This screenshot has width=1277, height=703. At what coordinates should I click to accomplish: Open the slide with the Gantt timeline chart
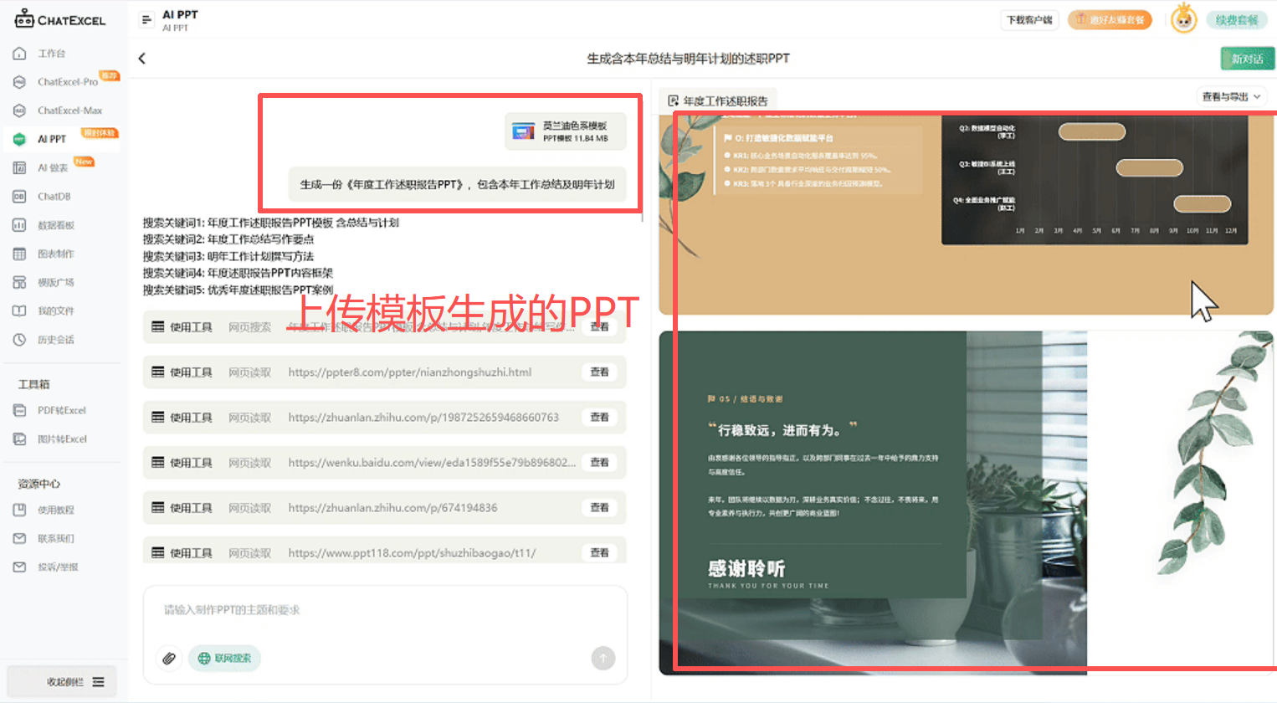[966, 214]
